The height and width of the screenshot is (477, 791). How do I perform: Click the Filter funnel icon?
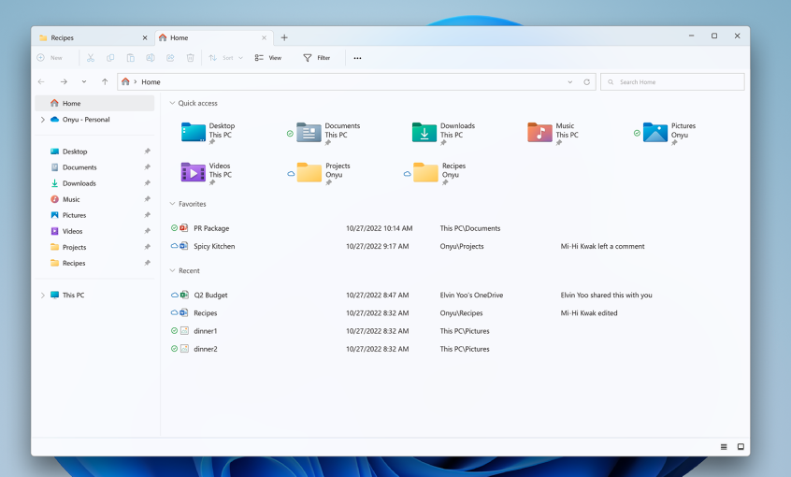click(x=308, y=58)
